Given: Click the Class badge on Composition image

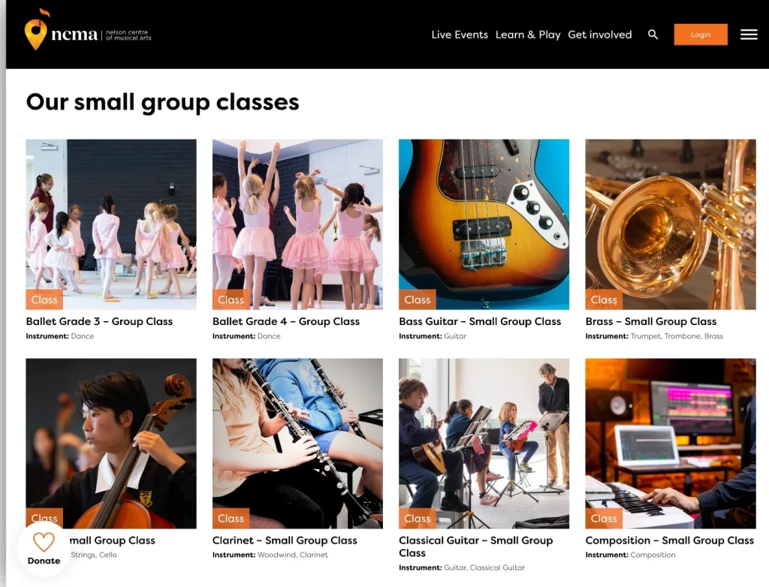Looking at the screenshot, I should pyautogui.click(x=604, y=519).
